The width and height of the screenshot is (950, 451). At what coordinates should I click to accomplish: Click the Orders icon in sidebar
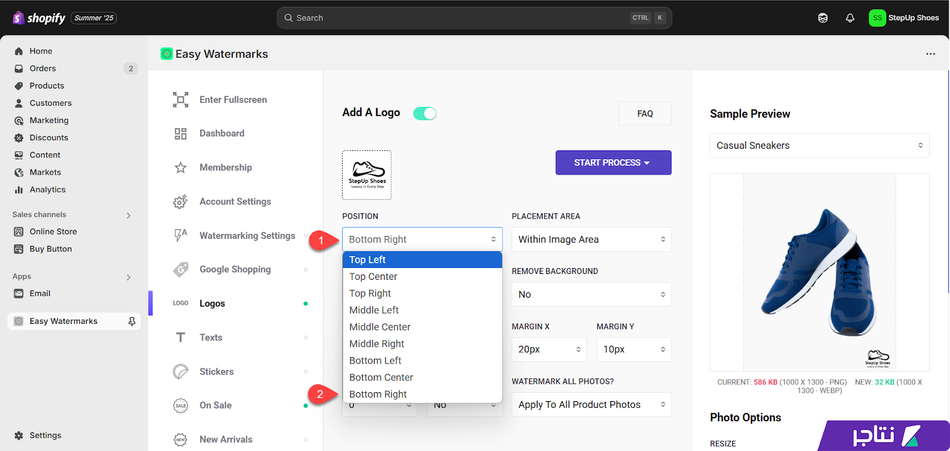(19, 68)
